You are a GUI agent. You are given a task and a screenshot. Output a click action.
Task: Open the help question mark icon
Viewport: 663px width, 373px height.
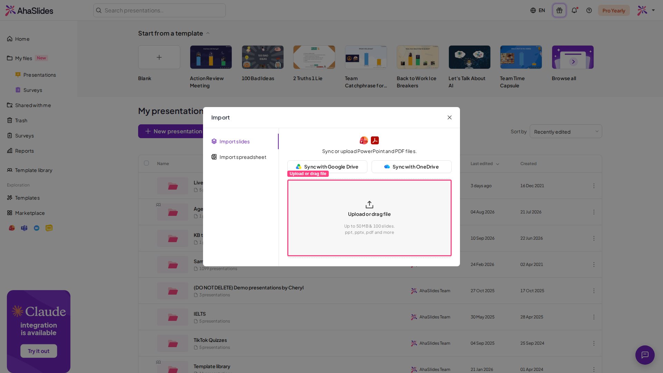[589, 10]
